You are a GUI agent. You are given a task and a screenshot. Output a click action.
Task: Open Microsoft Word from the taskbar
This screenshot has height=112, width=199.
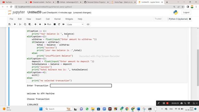(x=138, y=109)
